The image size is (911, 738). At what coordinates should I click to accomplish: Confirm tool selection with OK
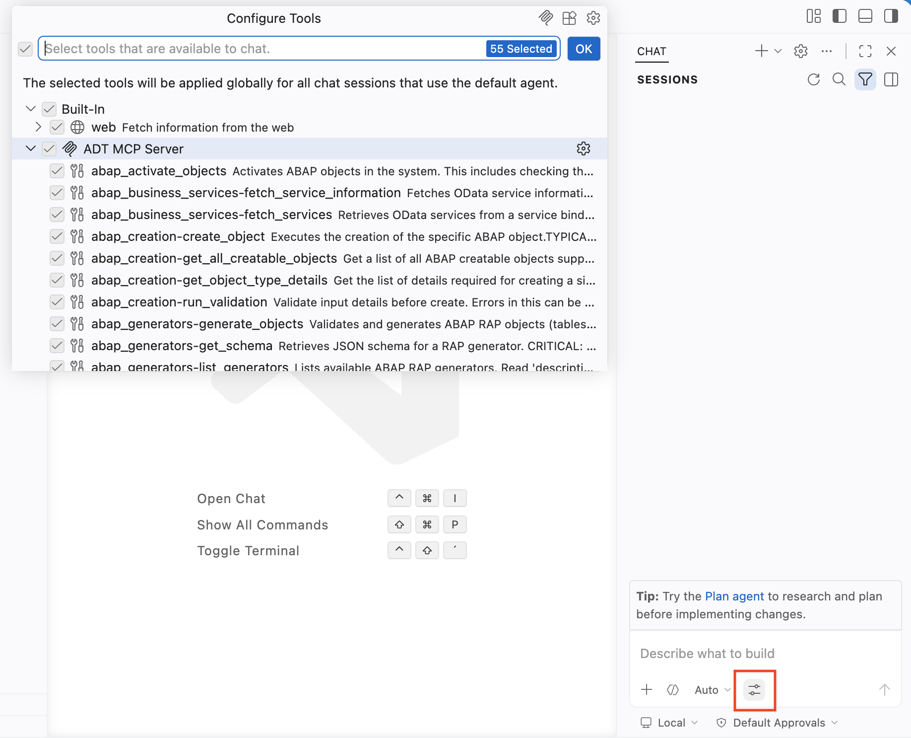pos(584,49)
